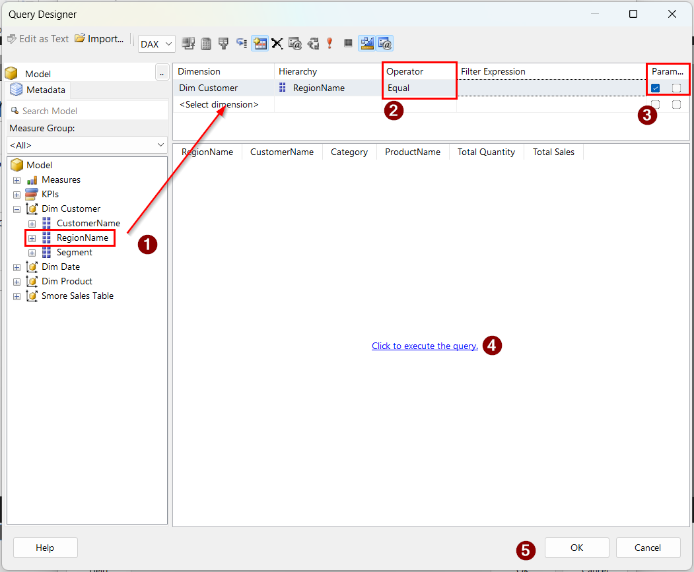Select Segment in the tree
The image size is (694, 572).
pyautogui.click(x=75, y=252)
